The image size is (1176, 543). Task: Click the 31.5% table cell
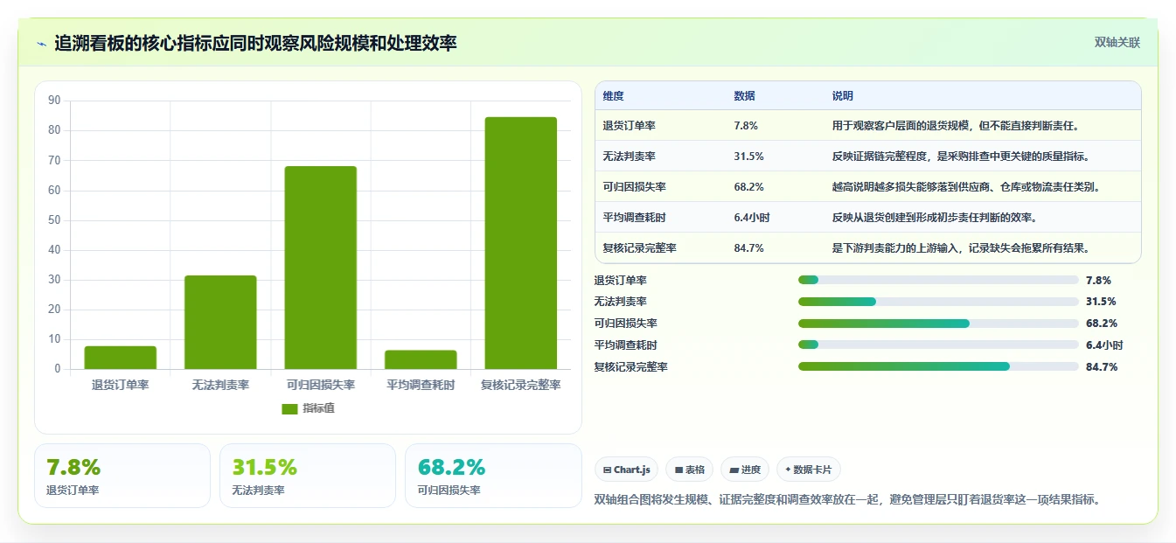point(748,157)
